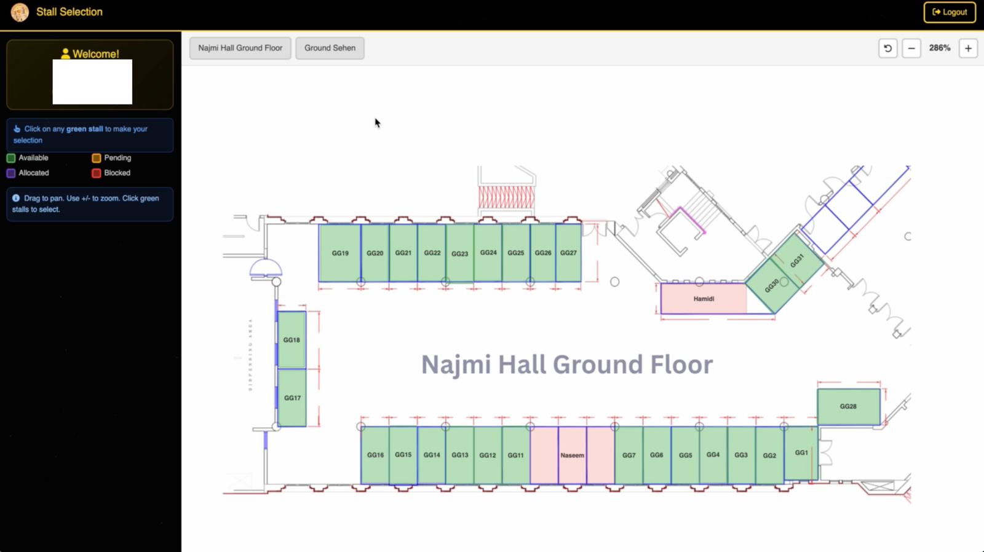Click the green Available legend swatch

click(11, 158)
